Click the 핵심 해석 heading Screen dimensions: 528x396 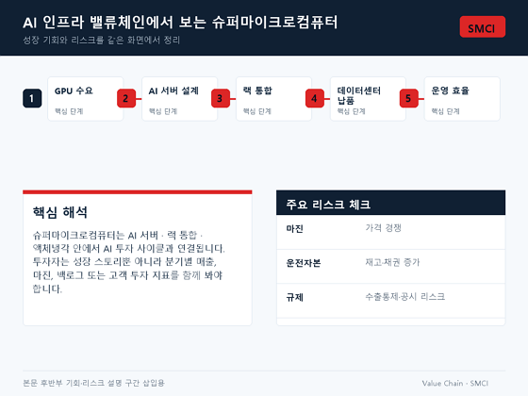click(x=60, y=212)
